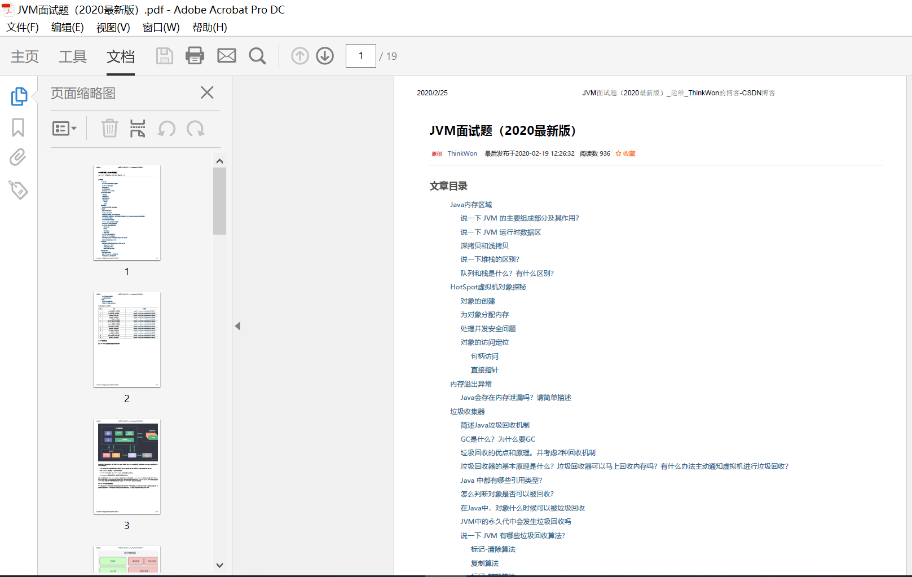Image resolution: width=912 pixels, height=577 pixels.
Task: Open link 队列和栈是什么
Action: 507,274
